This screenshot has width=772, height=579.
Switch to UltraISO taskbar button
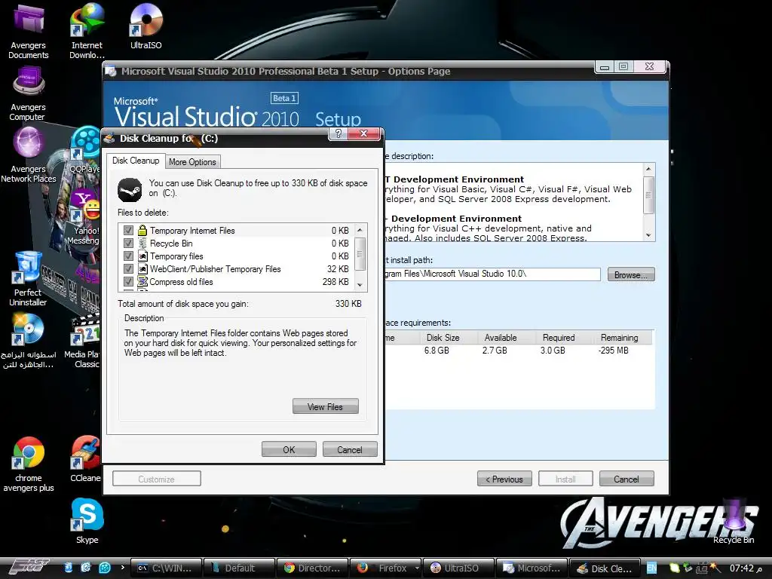pos(458,568)
